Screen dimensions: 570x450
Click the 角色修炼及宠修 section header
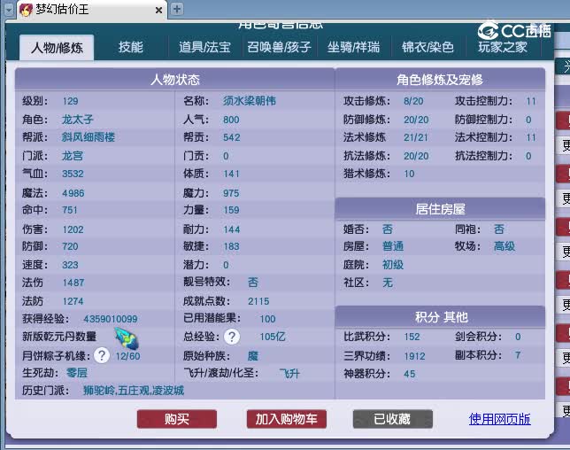point(440,80)
